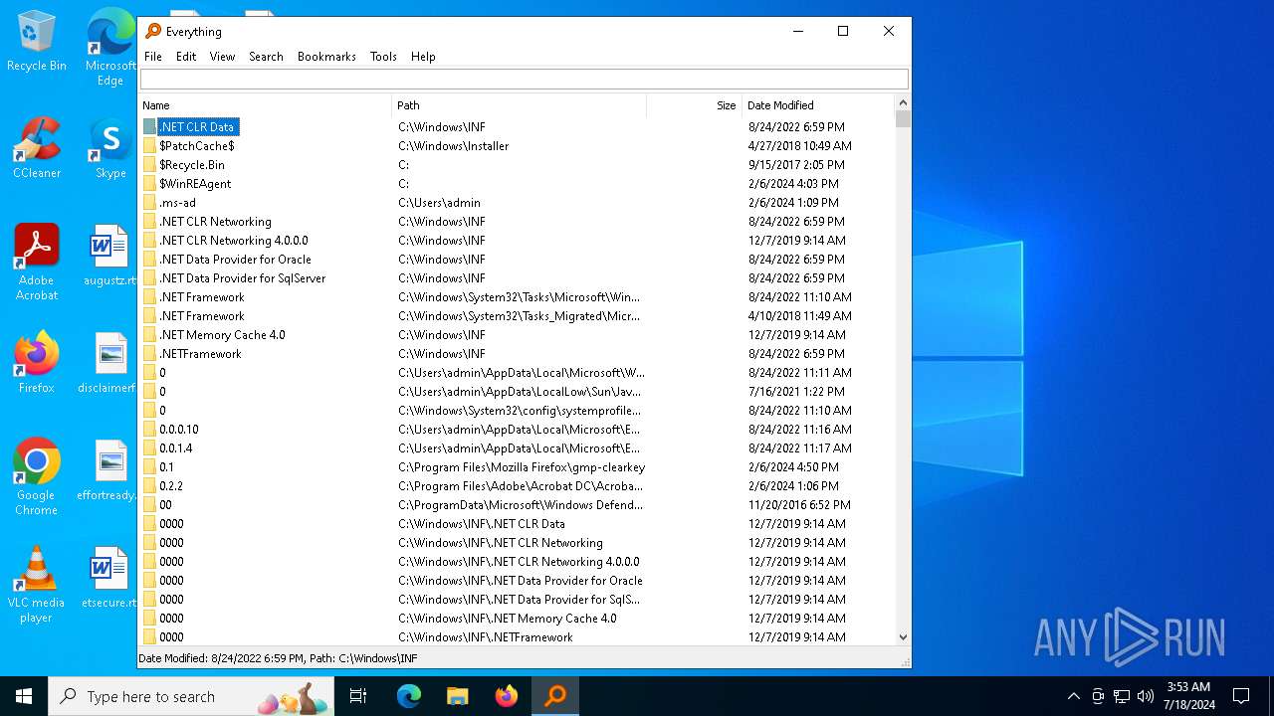The image size is (1274, 716).
Task: Open the VLC media player shortcut
Action: click(36, 584)
